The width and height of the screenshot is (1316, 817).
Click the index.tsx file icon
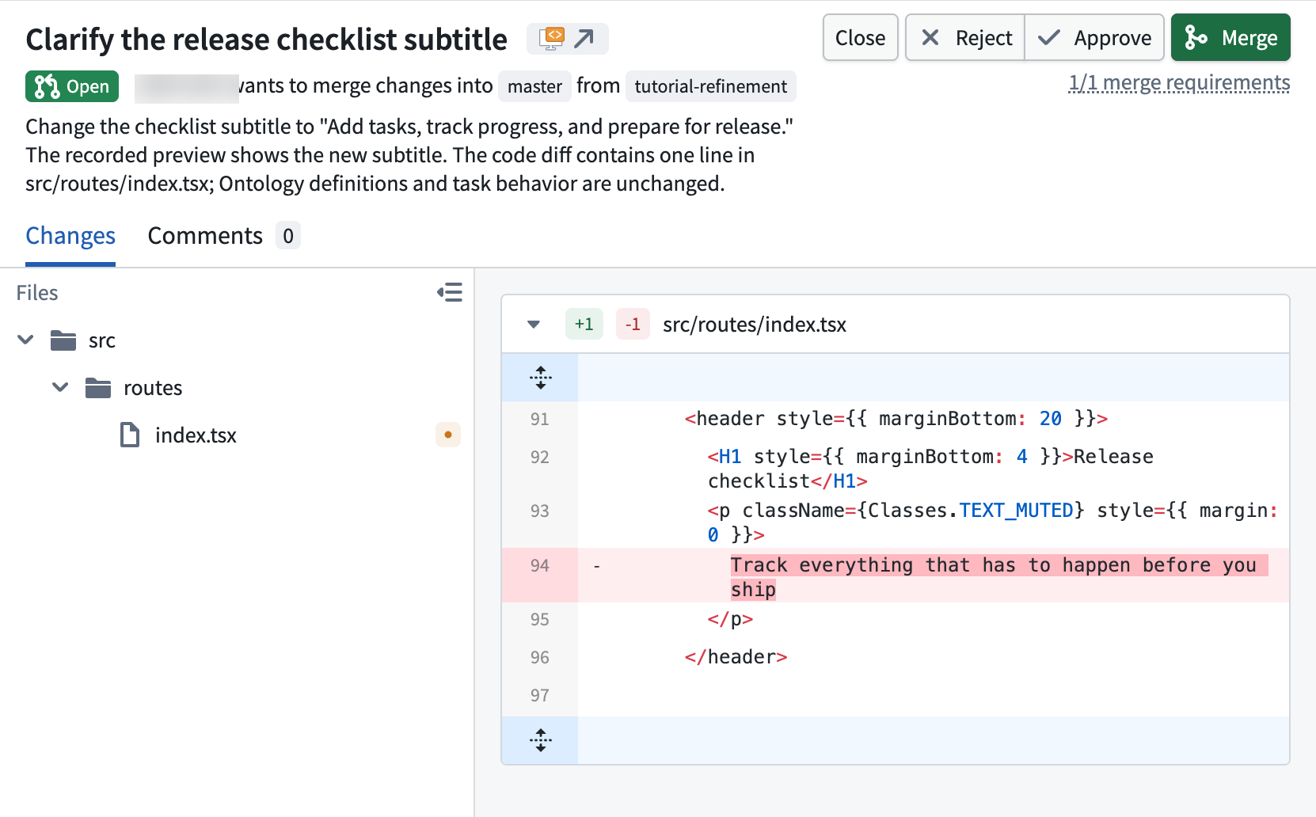click(x=130, y=435)
